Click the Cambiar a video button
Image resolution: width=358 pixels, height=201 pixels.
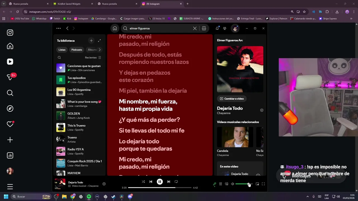pos(232,99)
